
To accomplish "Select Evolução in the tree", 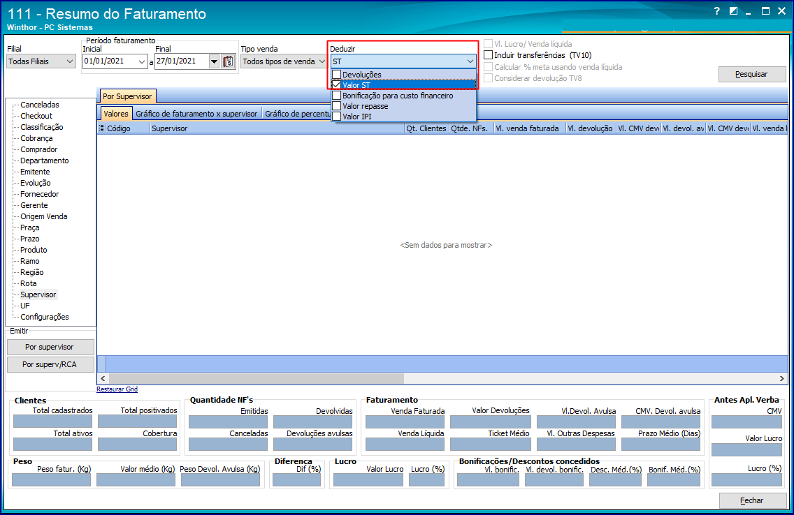I will [x=36, y=183].
